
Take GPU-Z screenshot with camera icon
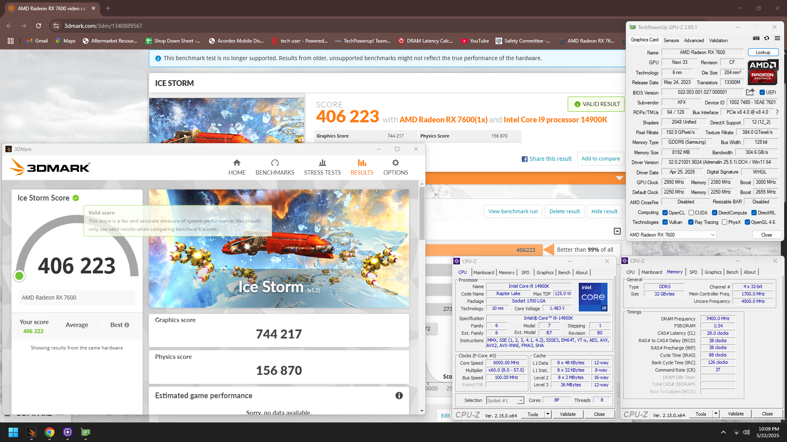point(756,38)
